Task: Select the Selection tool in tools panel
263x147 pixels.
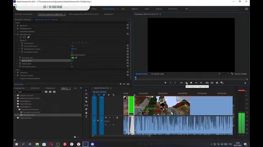Action: click(86, 90)
